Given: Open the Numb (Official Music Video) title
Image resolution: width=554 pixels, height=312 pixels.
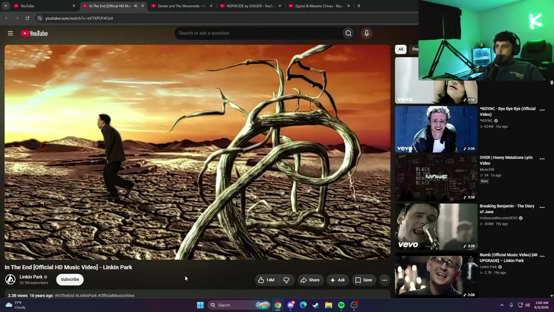Looking at the screenshot, I should (x=509, y=258).
